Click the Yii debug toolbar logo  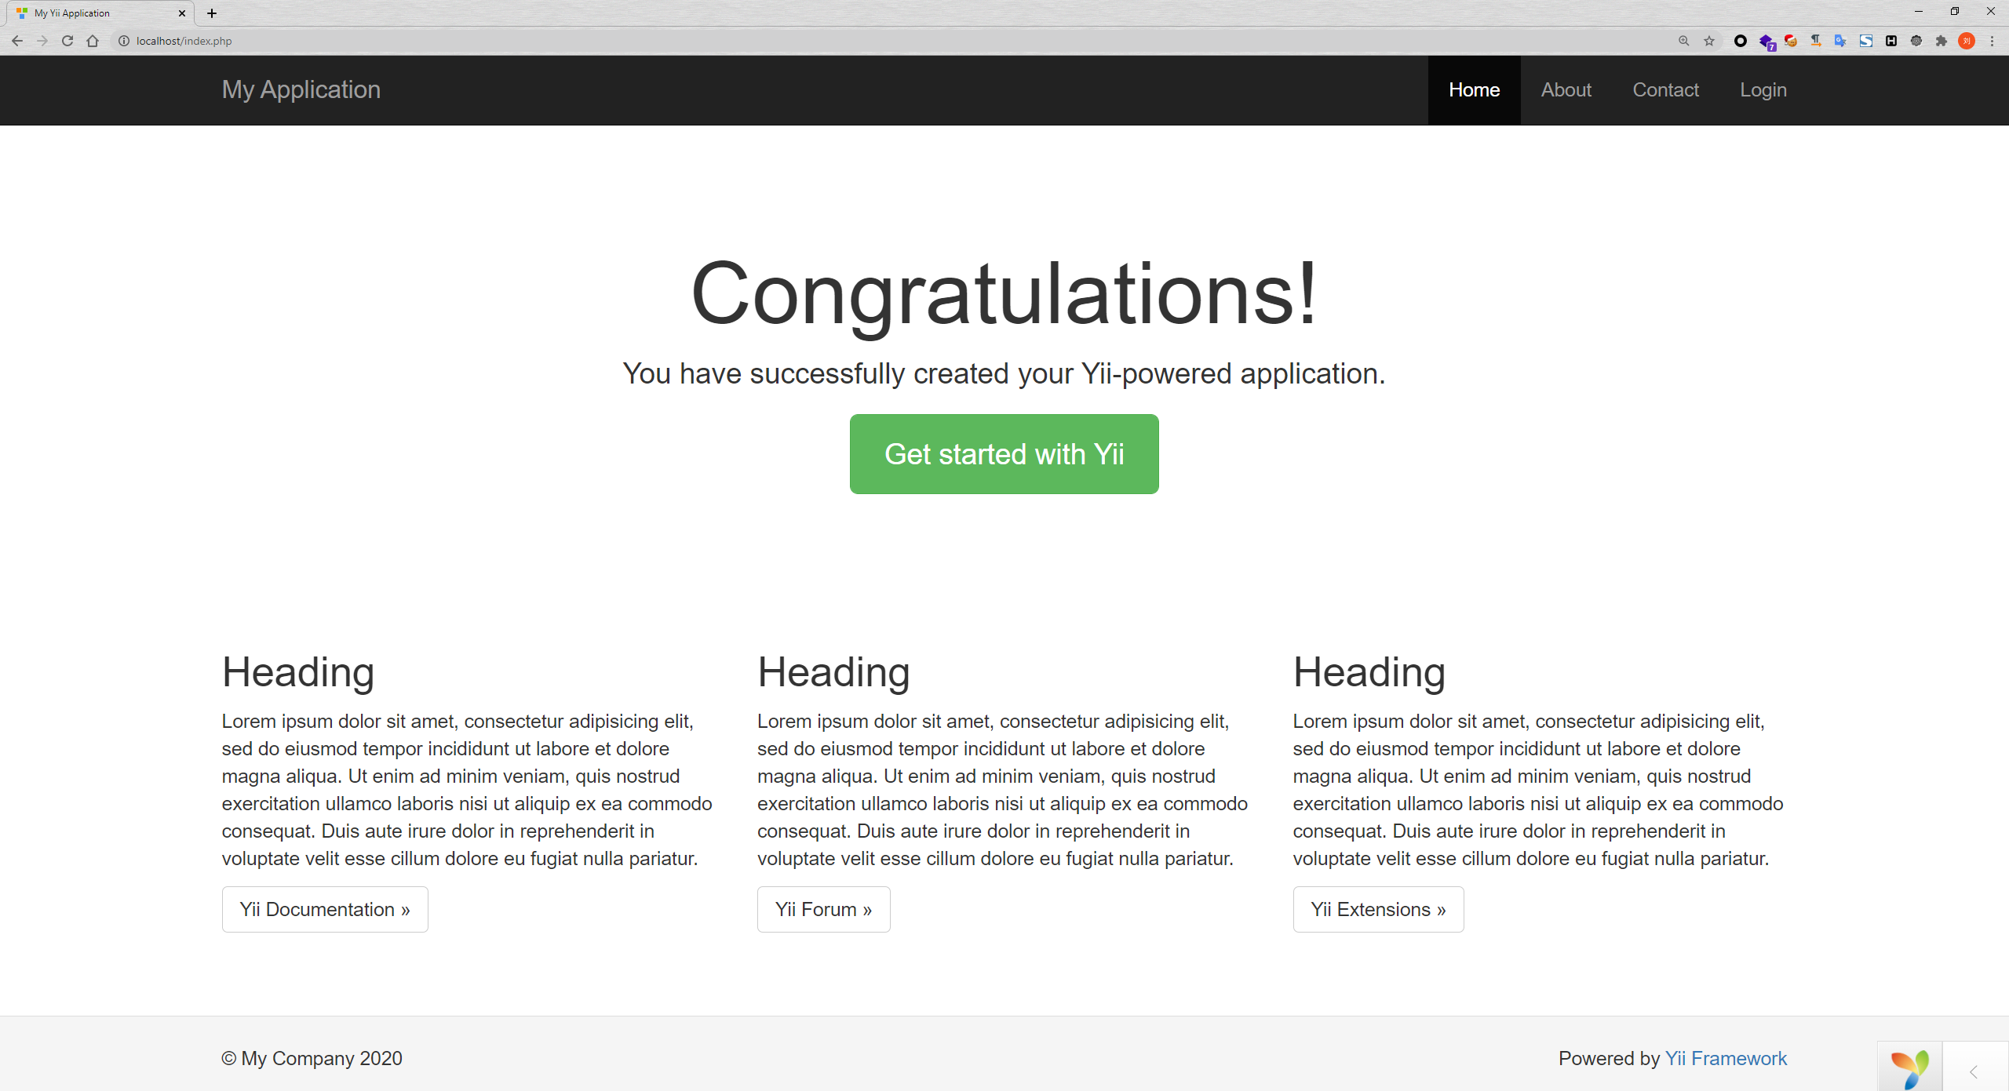(1909, 1068)
